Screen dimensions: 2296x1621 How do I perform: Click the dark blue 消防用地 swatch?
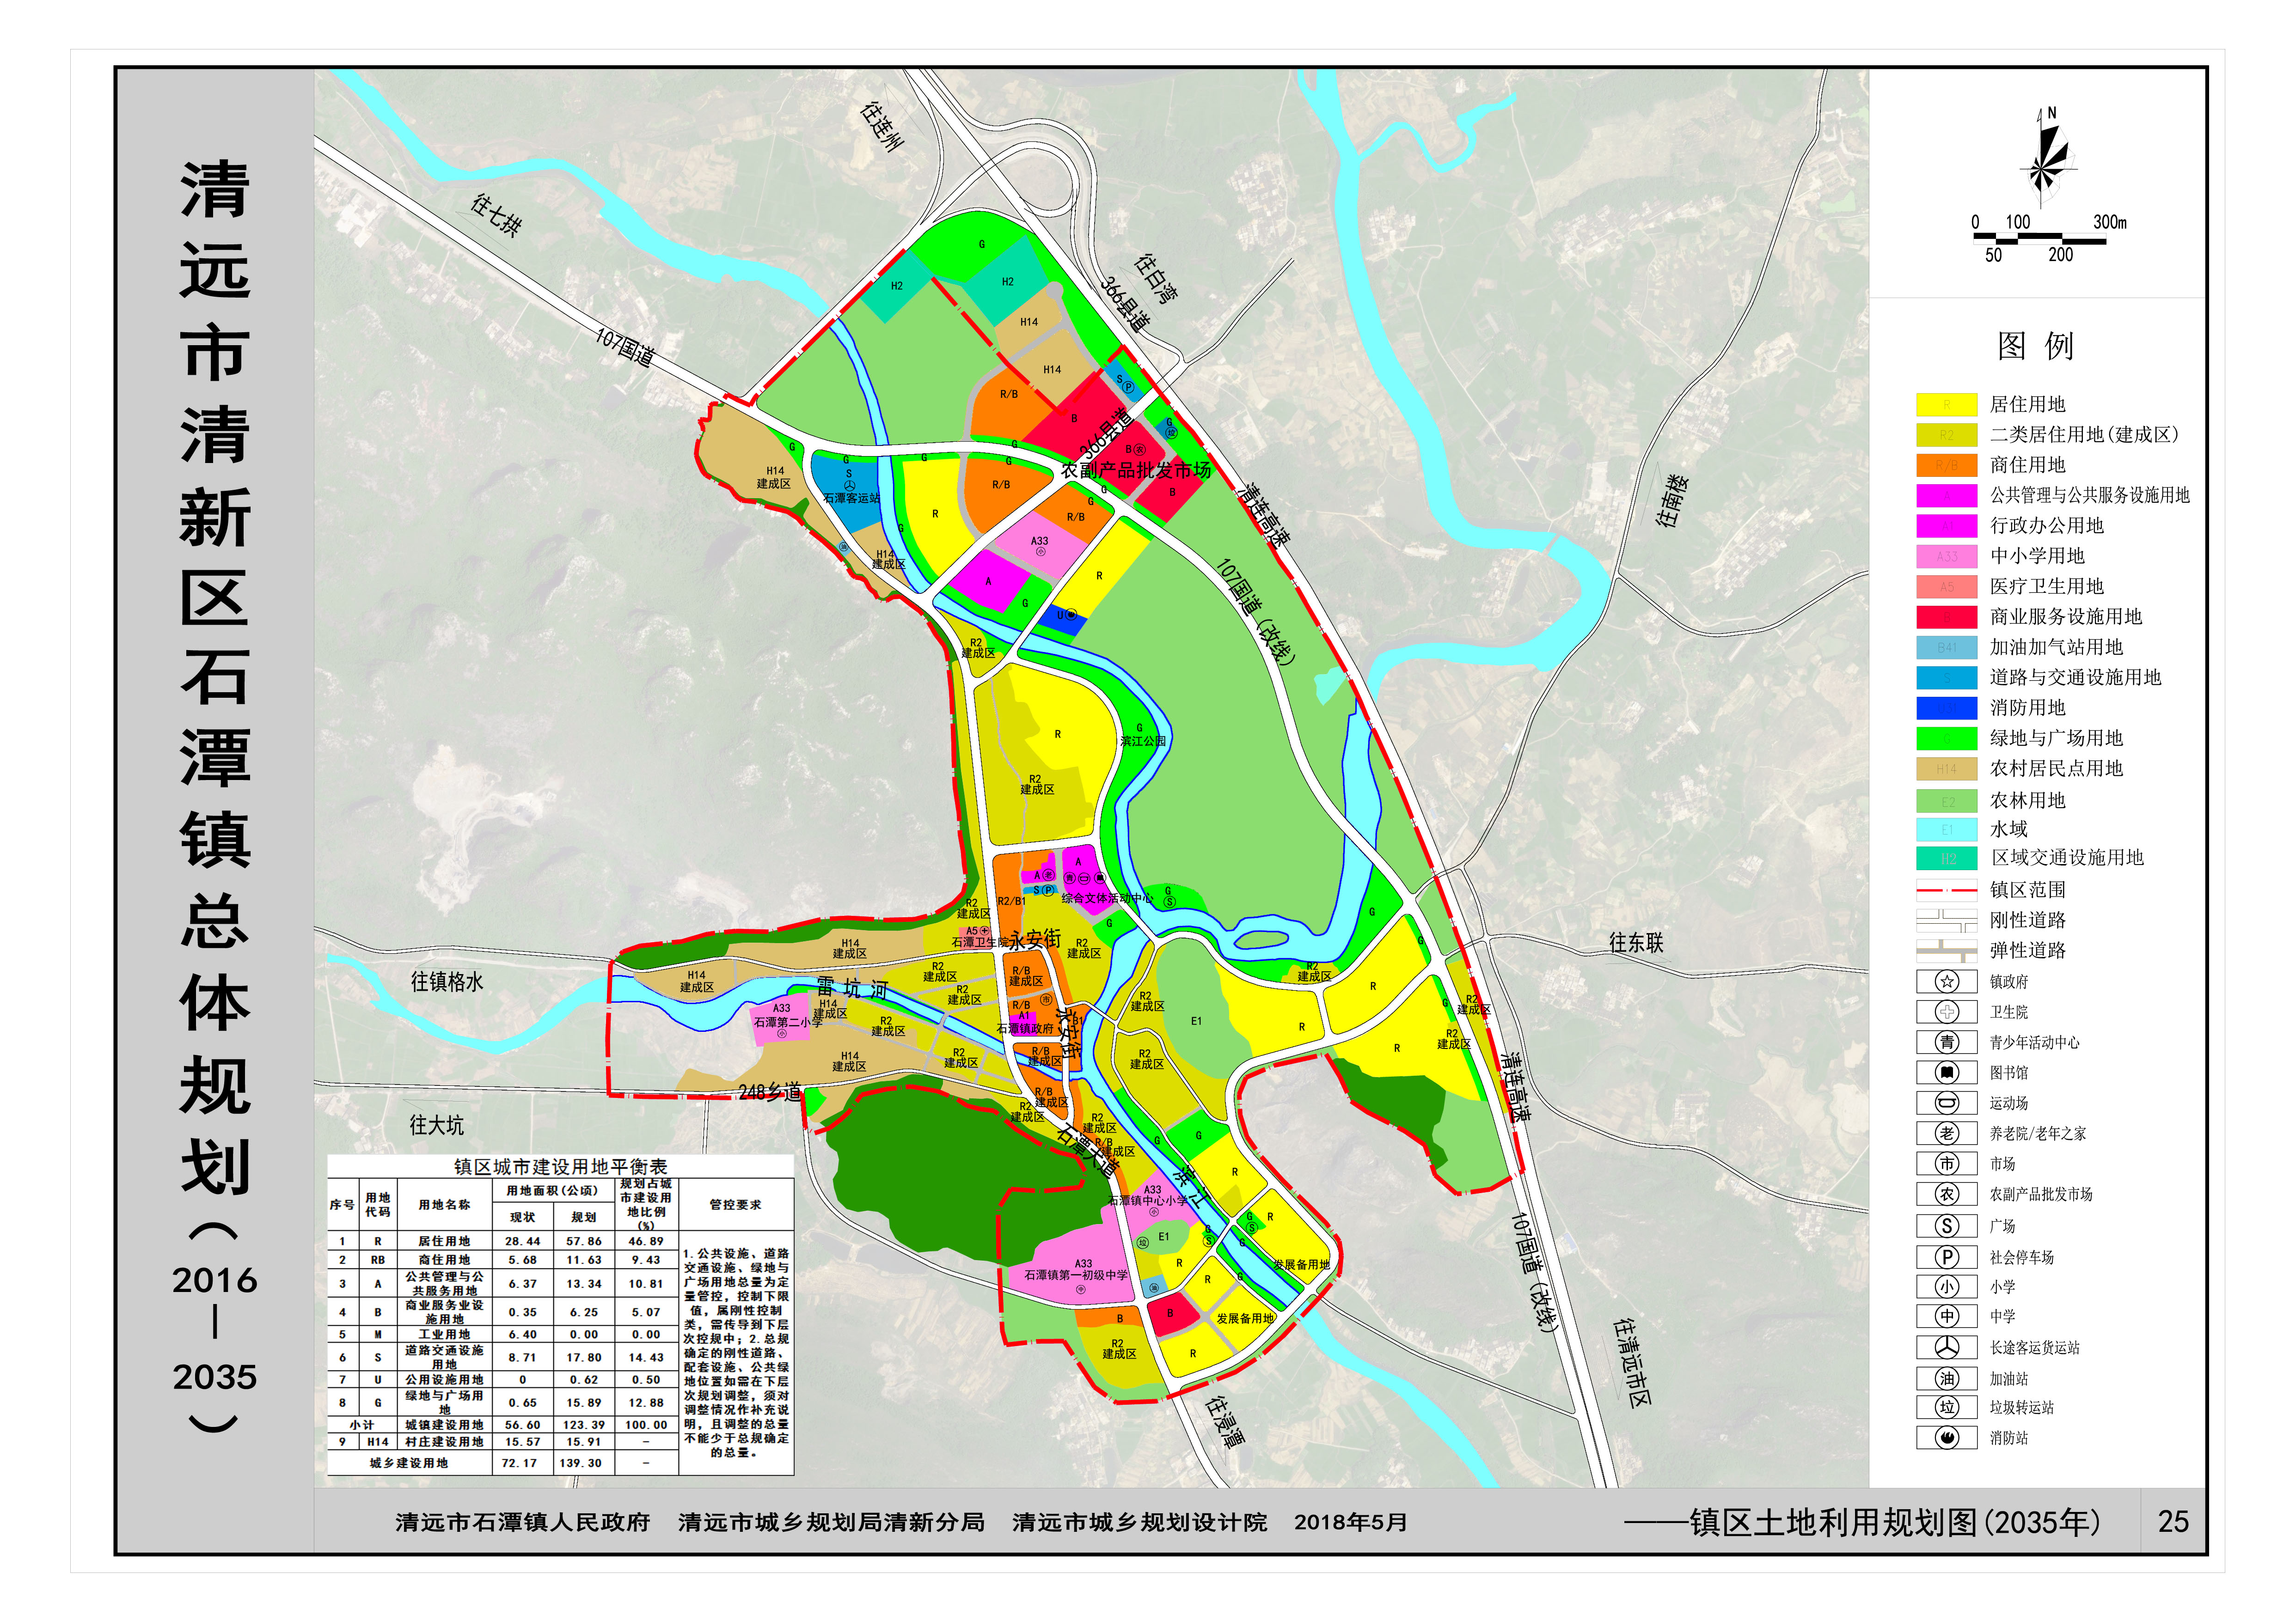pyautogui.click(x=1946, y=707)
